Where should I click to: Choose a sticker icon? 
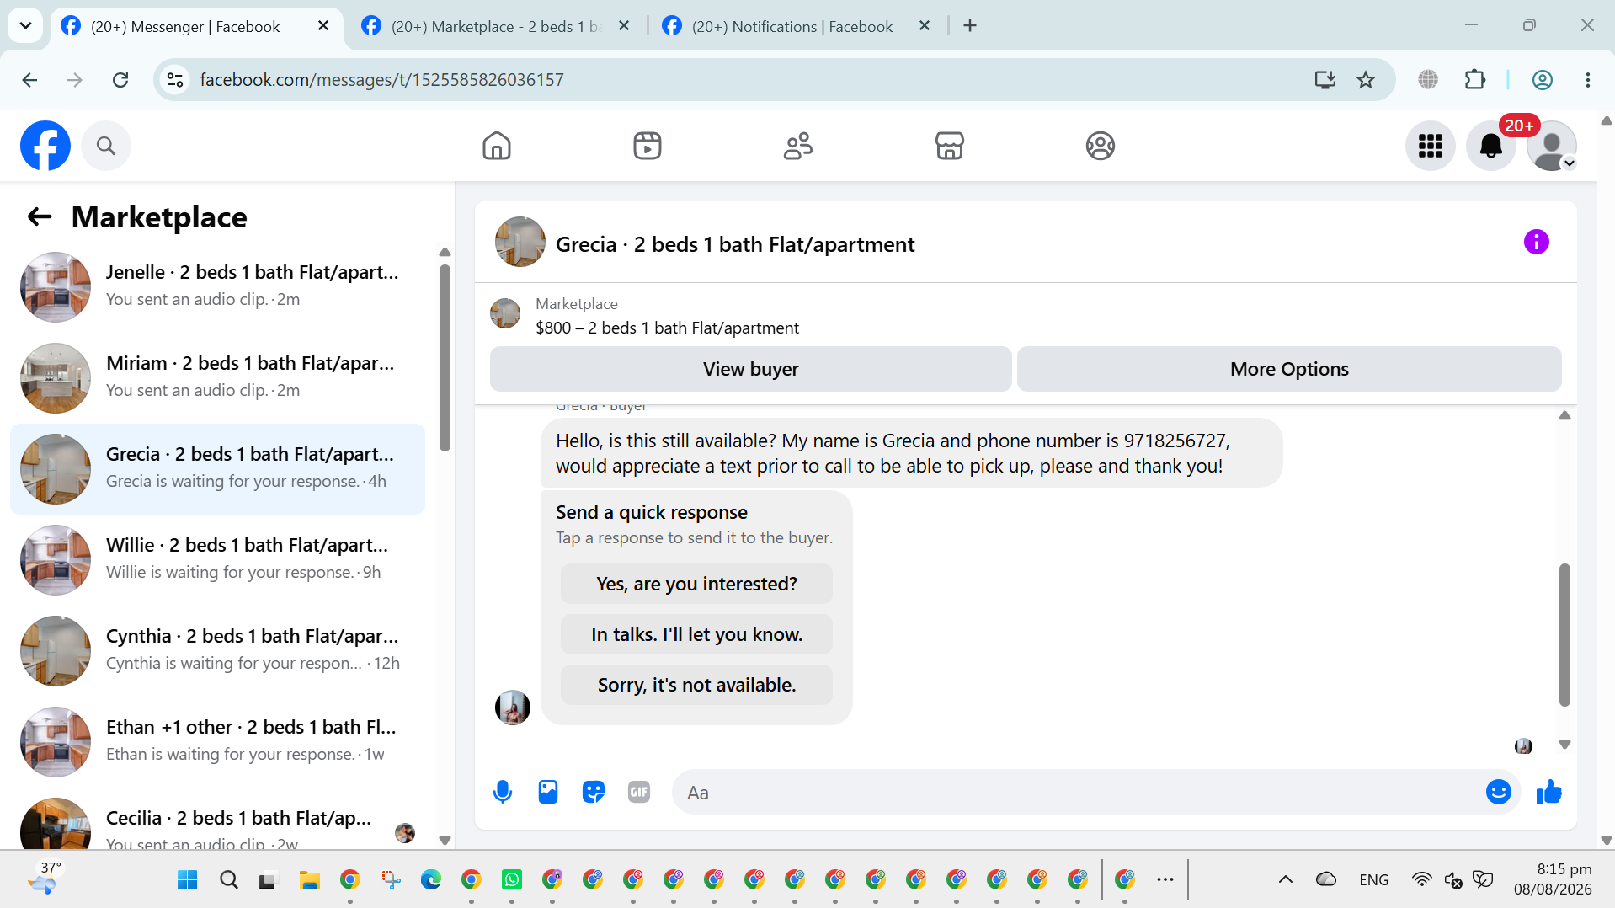[x=594, y=793]
